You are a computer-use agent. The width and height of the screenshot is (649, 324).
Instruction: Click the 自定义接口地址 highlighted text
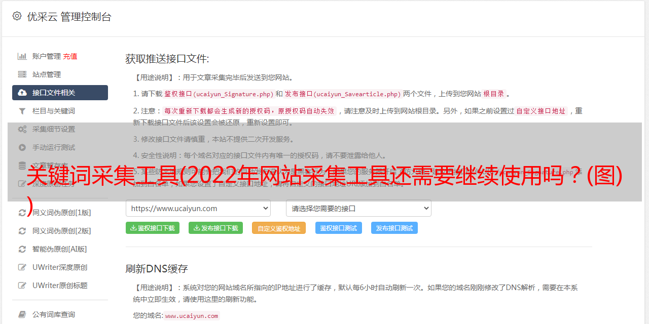point(541,111)
